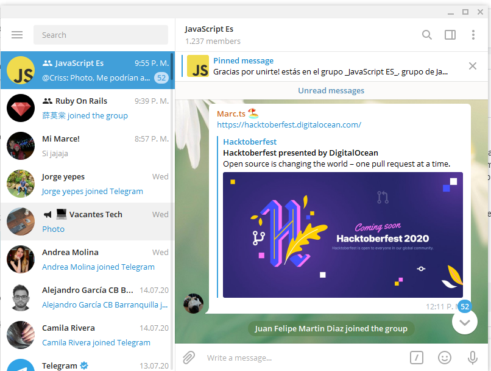This screenshot has height=371, width=491.
Task: Click the Telegram verified badge icon
Action: [x=84, y=366]
